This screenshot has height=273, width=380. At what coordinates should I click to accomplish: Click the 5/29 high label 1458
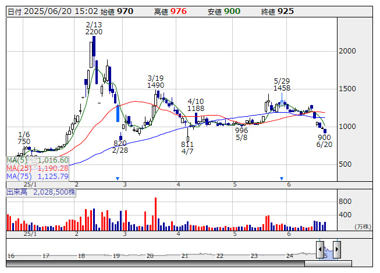coord(282,88)
